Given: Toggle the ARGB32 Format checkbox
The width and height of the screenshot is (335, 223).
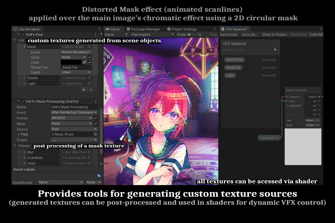Looking at the screenshot, I should point(96,118).
